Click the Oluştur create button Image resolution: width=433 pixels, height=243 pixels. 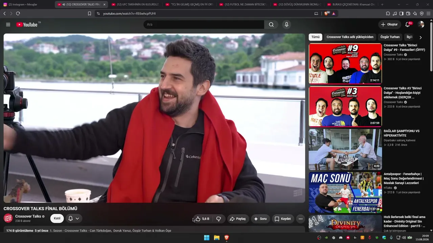tap(389, 24)
